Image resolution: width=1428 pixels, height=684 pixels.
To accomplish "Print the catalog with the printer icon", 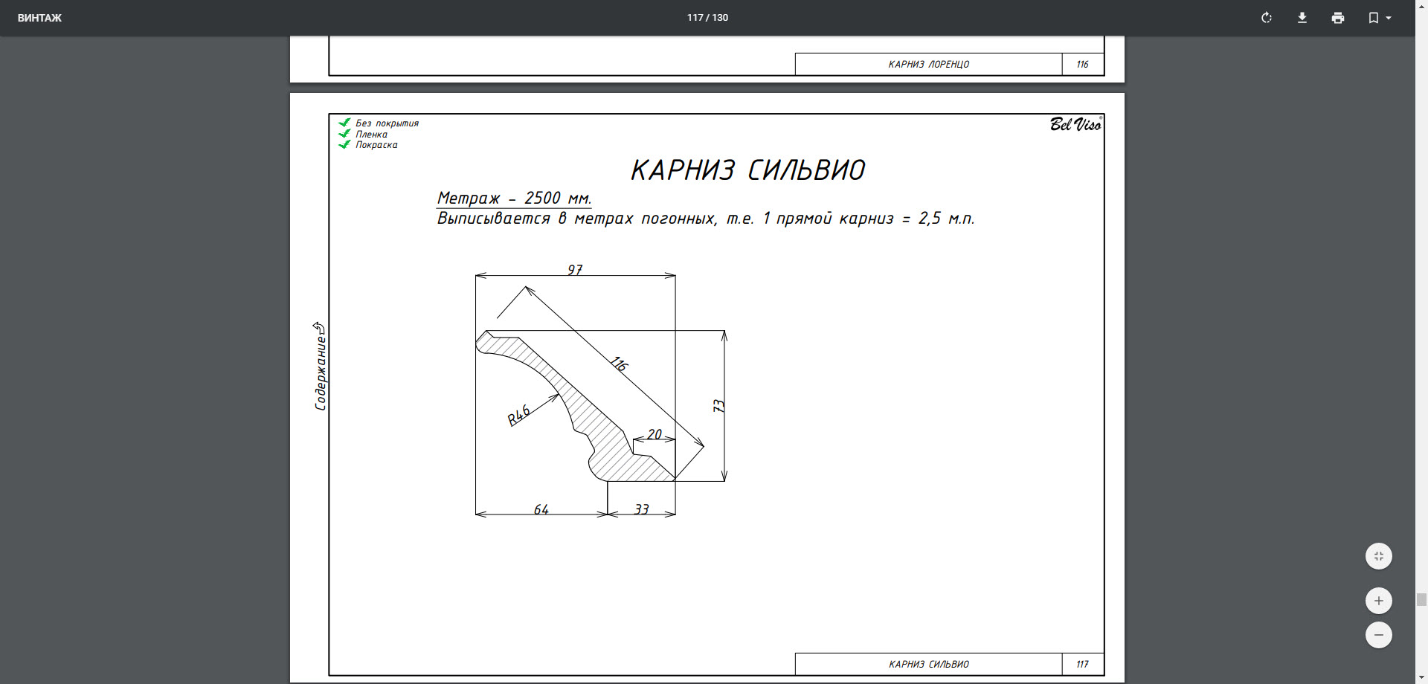I will 1338,18.
